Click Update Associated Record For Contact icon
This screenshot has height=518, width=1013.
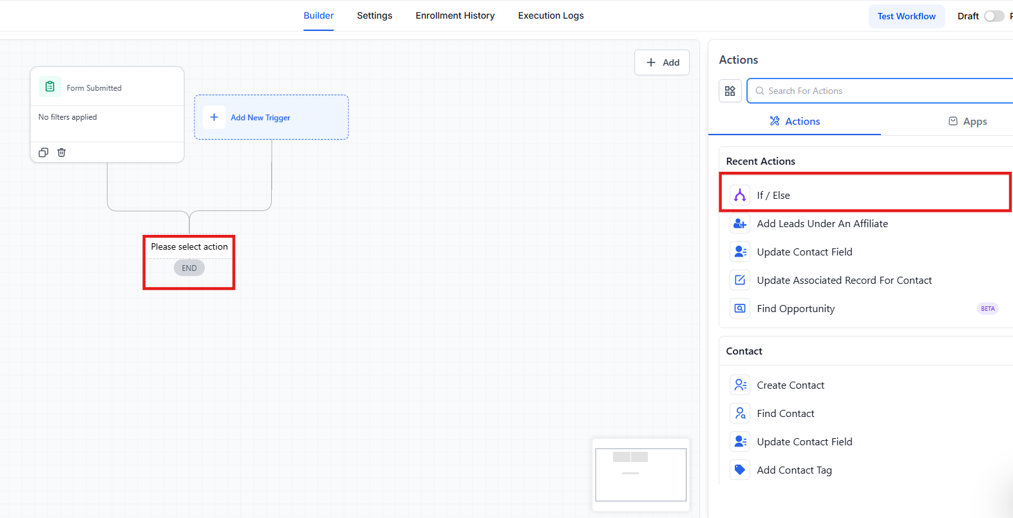tap(740, 281)
